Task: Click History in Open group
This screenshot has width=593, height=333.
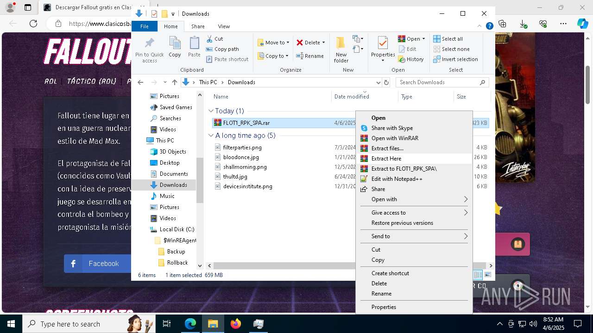Action: pyautogui.click(x=411, y=59)
